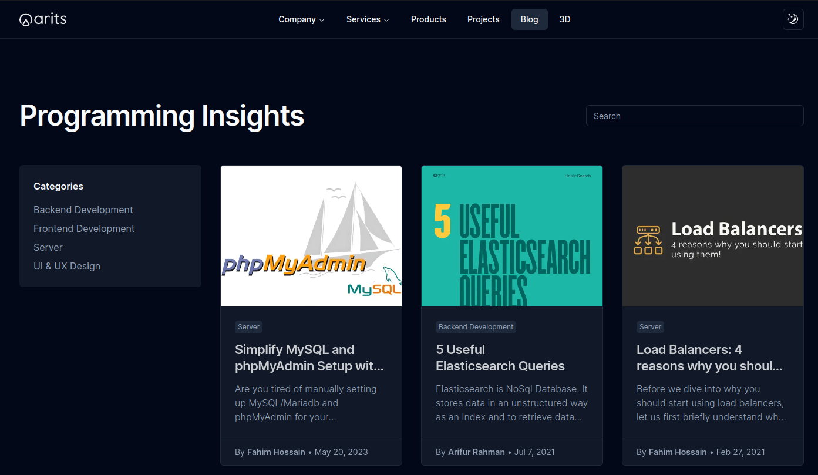
Task: Filter posts by Backend Development category
Action: (x=83, y=210)
